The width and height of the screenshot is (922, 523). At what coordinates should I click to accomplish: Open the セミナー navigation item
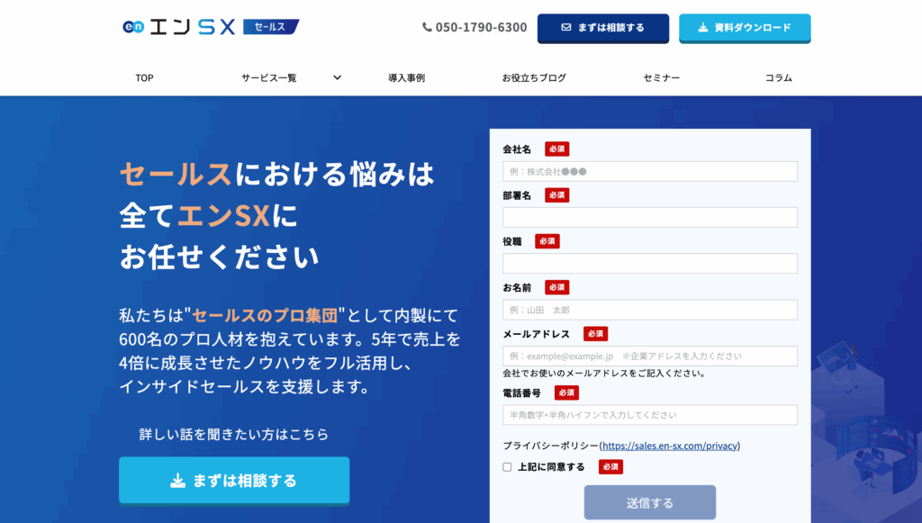pos(662,77)
